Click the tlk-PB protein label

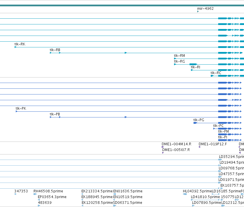tap(55, 114)
